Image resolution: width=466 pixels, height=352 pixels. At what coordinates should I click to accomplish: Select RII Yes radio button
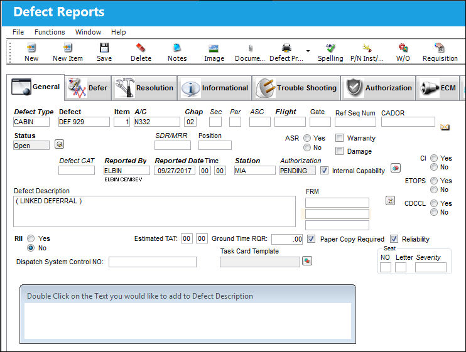tap(31, 238)
